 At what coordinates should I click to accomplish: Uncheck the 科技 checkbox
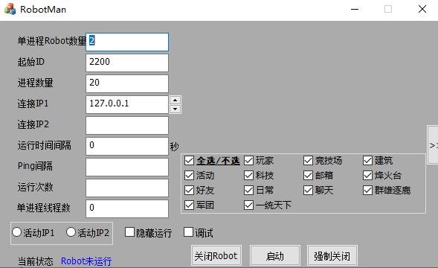tap(248, 176)
